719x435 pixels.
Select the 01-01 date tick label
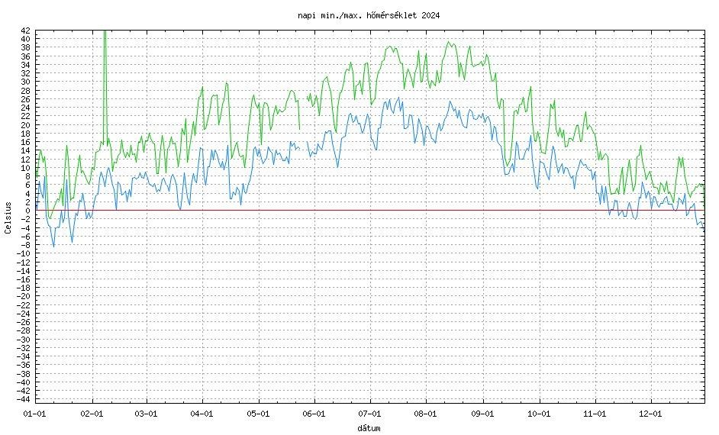(x=36, y=413)
